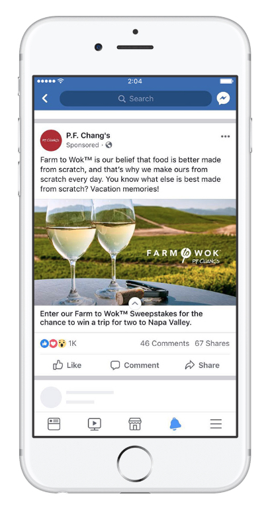Open the post options three-dots menu

(225, 136)
